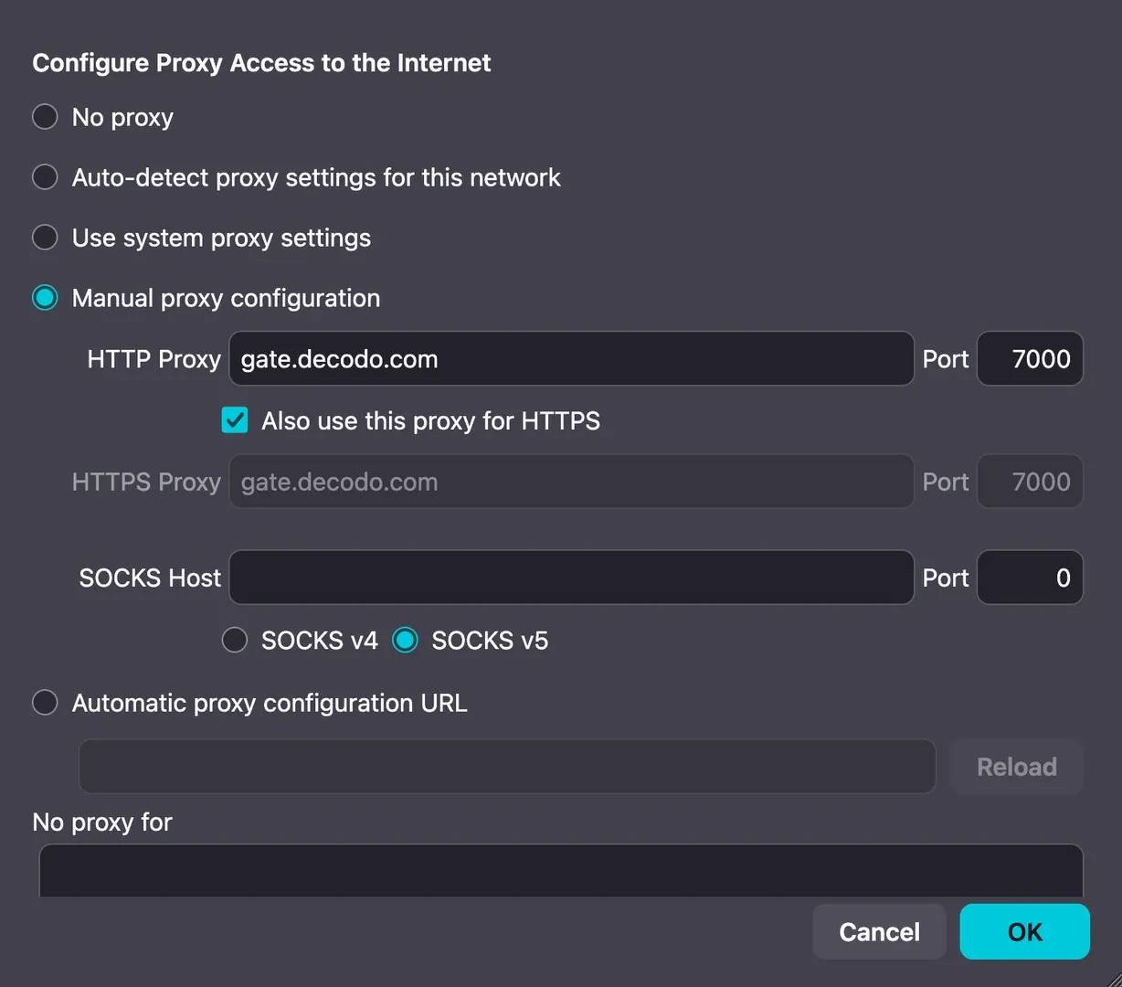The width and height of the screenshot is (1122, 987).
Task: Click inside the No proxy for box
Action: [561, 871]
